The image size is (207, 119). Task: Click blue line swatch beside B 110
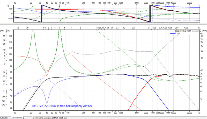pos(172,33)
